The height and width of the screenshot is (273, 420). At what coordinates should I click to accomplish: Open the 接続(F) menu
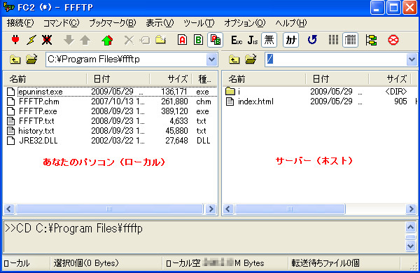point(20,23)
